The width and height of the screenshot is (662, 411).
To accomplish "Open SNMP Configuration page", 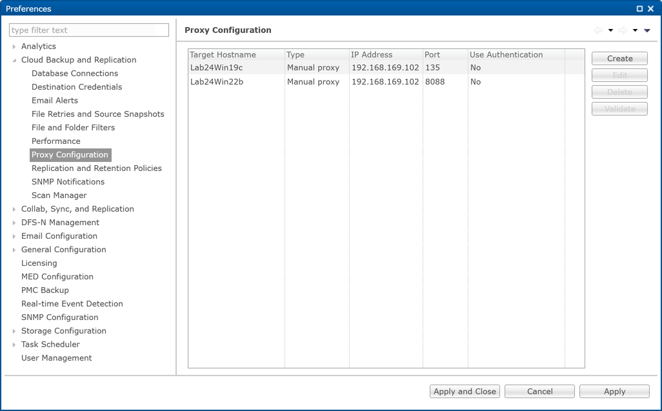I will (x=59, y=317).
